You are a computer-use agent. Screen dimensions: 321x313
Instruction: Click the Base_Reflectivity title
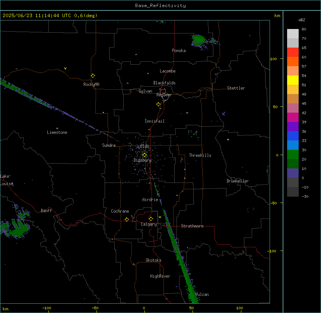[160, 6]
